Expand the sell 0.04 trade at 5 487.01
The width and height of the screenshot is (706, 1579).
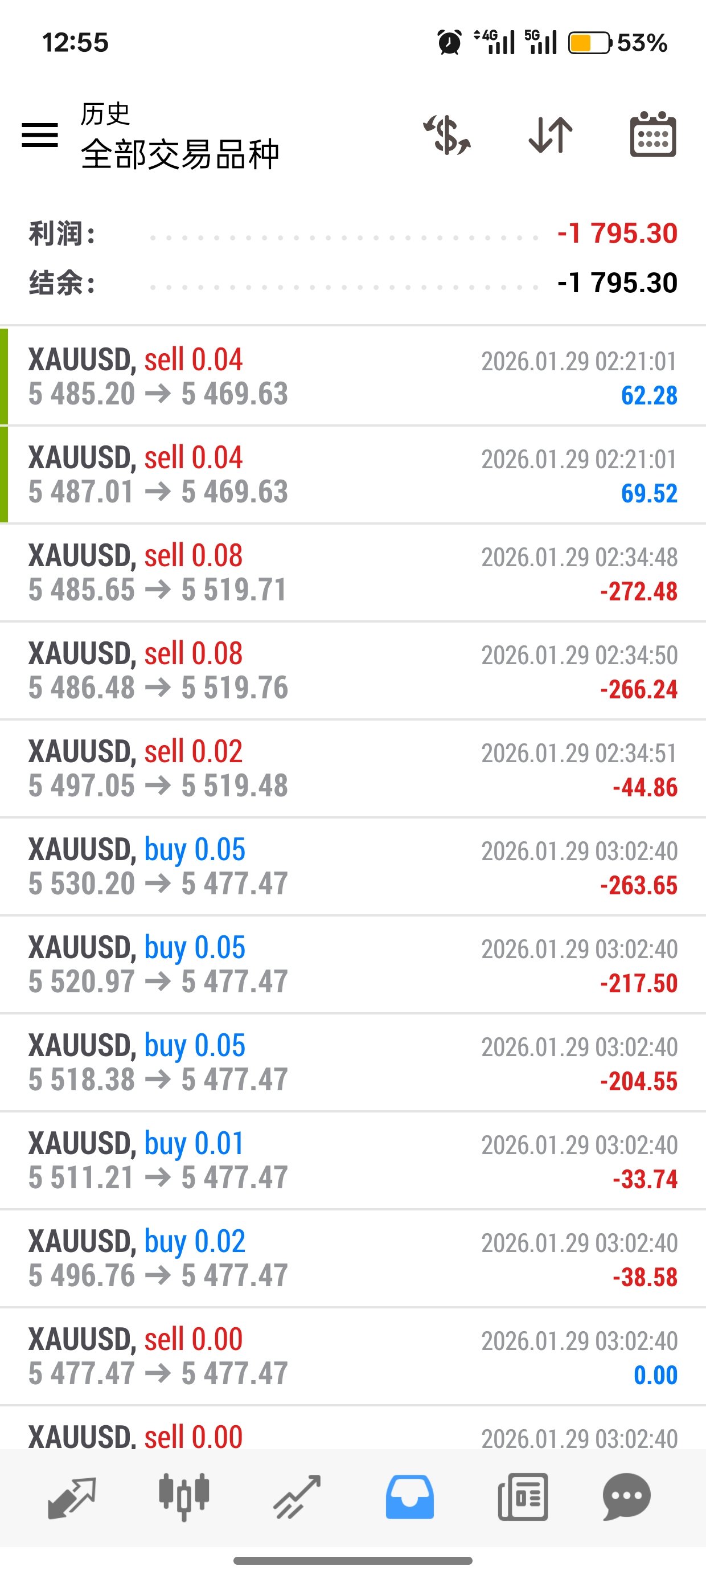click(353, 474)
